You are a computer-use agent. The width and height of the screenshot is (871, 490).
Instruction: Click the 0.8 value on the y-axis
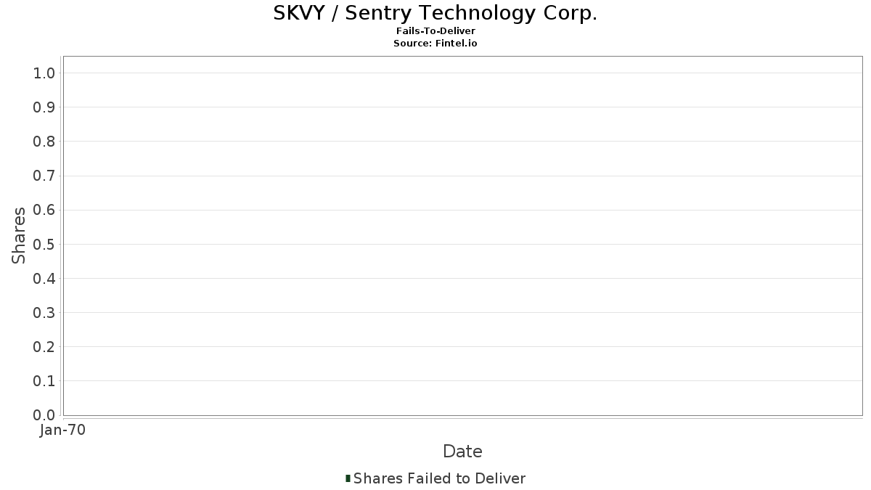[44, 142]
